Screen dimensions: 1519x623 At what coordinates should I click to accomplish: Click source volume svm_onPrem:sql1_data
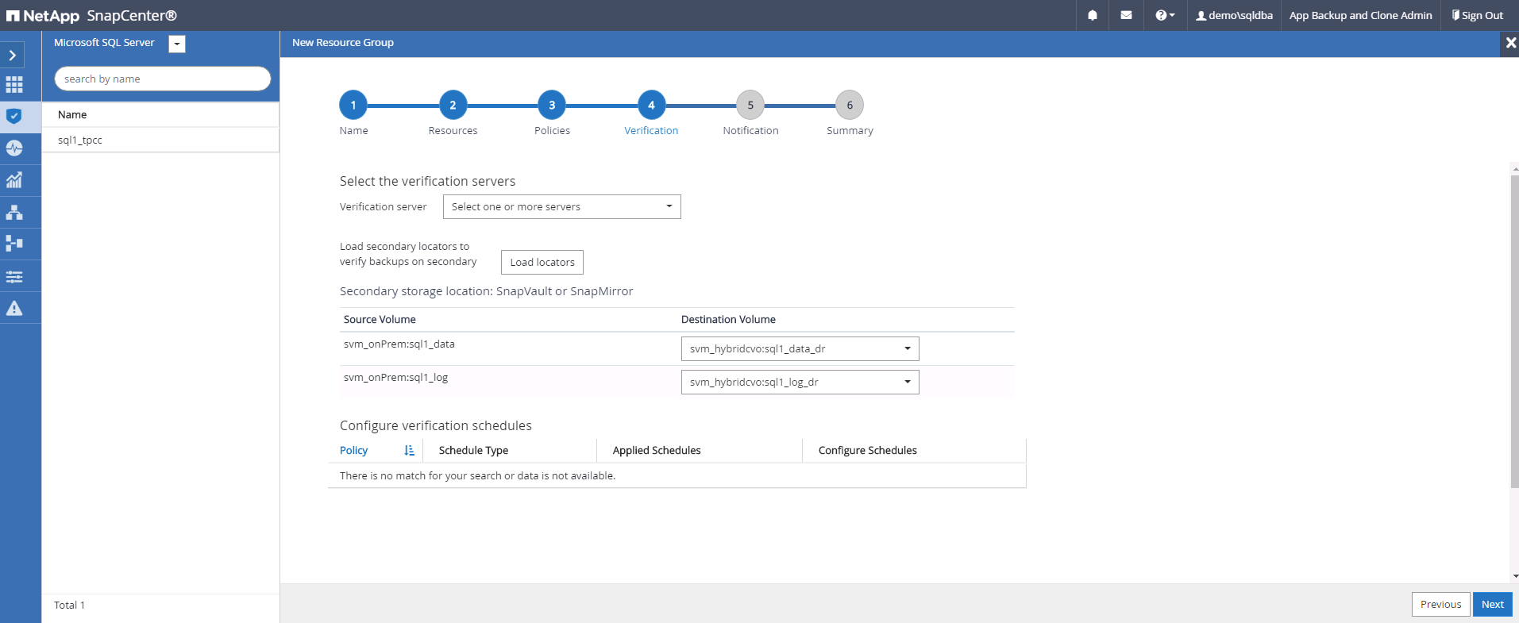pos(399,344)
